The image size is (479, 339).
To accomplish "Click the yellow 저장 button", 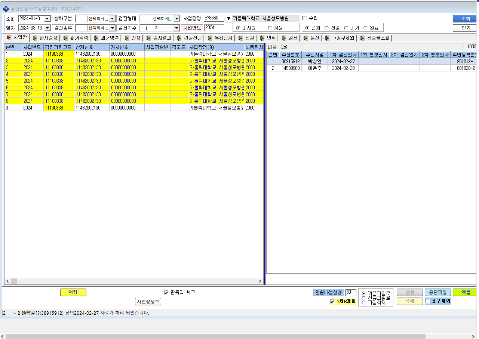I will point(73,292).
